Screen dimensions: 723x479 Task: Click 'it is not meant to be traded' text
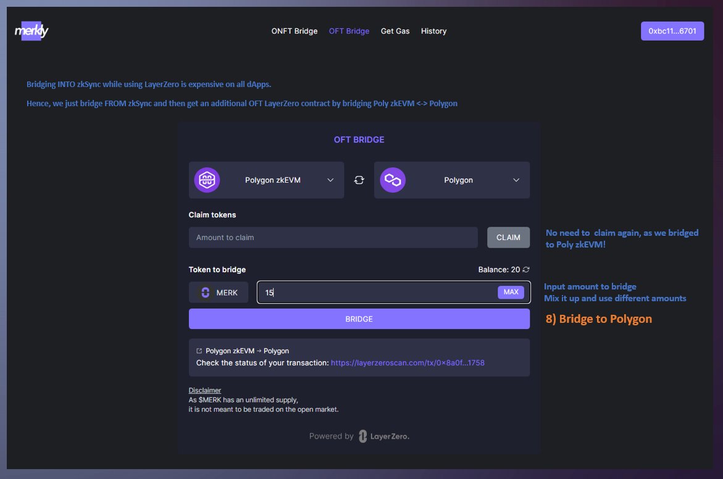click(x=234, y=409)
